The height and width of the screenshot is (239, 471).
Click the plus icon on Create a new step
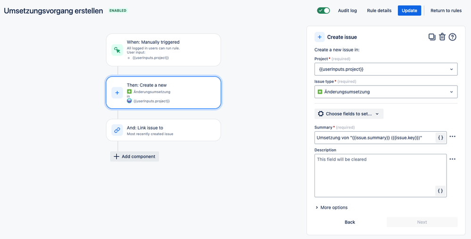(117, 93)
